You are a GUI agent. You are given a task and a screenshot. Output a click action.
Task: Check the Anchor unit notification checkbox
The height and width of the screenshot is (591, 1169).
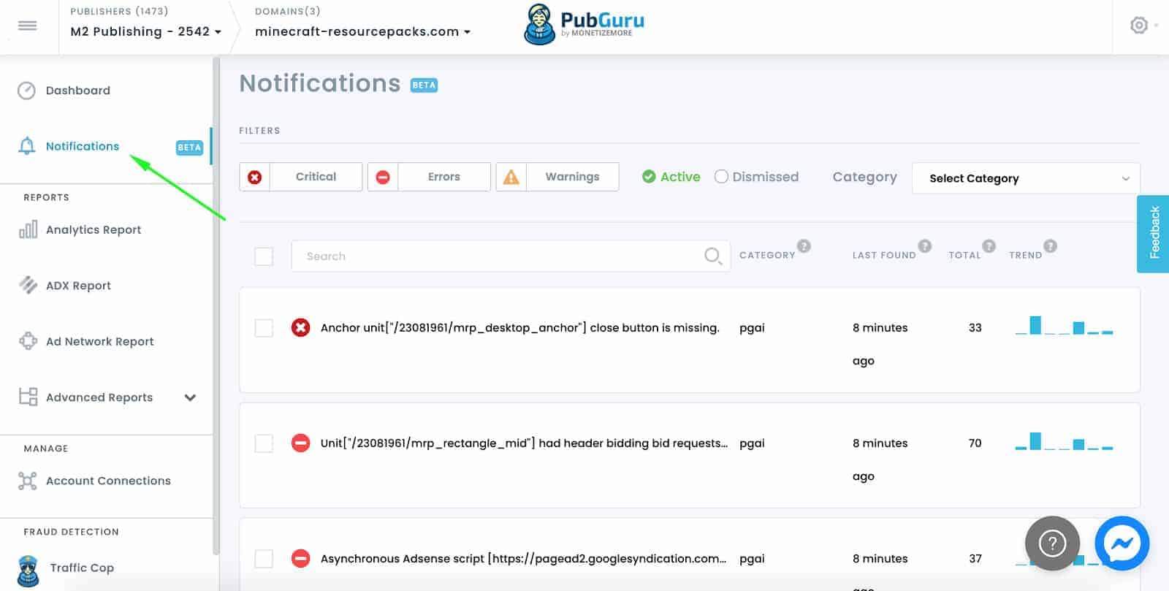[x=264, y=327]
